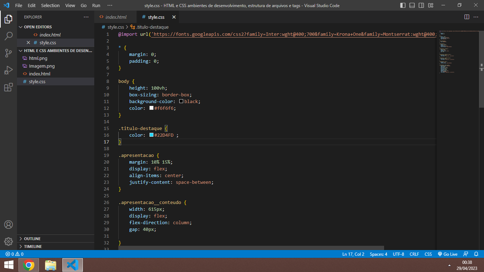
Task: Open the Source Control view
Action: tap(9, 53)
